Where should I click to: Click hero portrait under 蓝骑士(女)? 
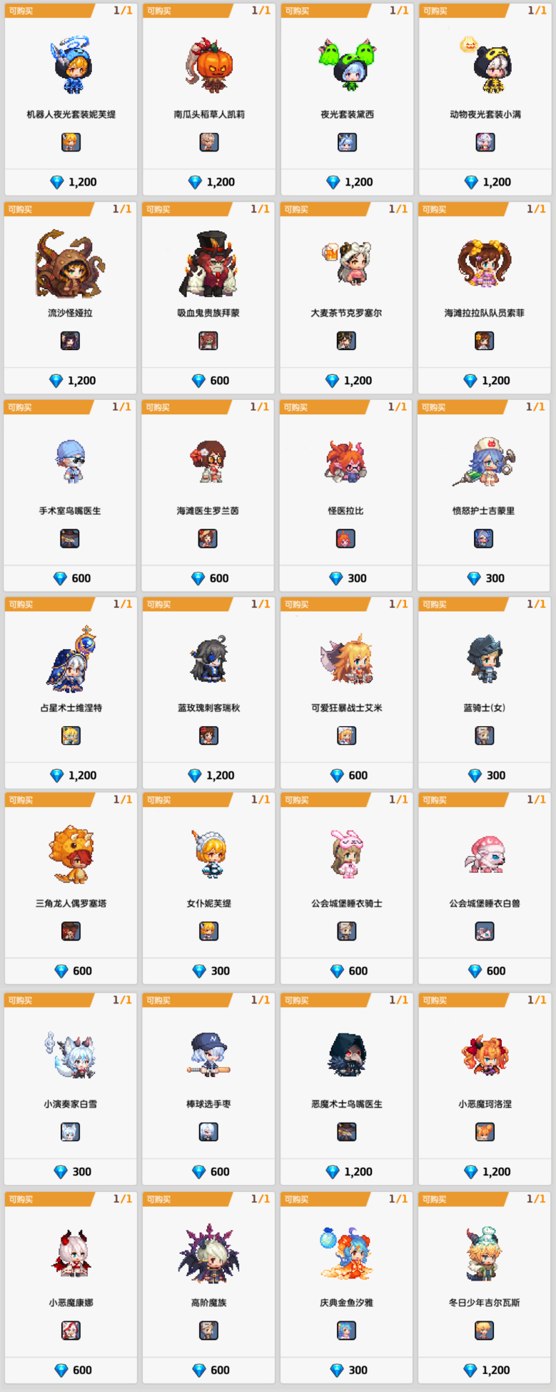485,736
